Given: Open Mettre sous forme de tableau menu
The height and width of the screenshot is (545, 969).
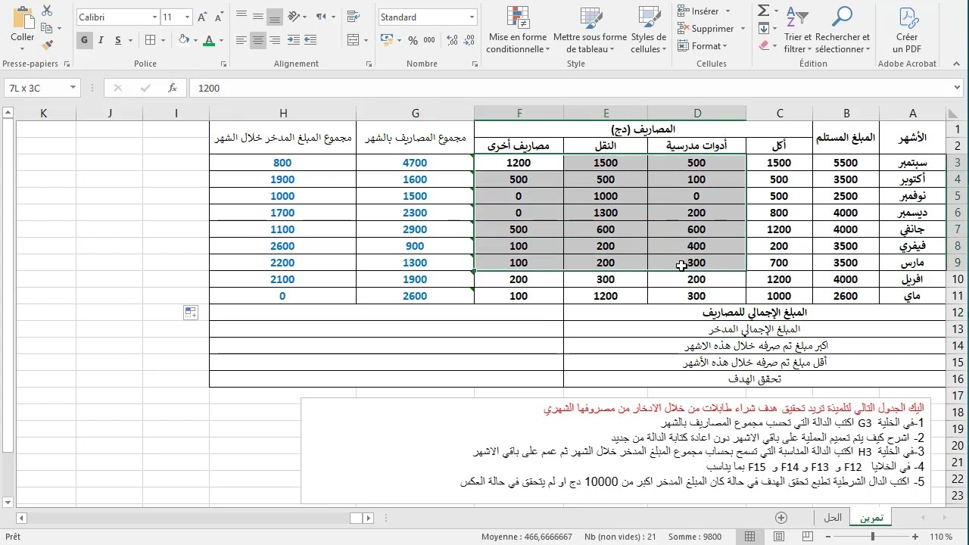Looking at the screenshot, I should pos(590,30).
